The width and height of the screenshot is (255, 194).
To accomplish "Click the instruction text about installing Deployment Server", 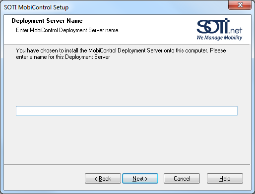I will 121,53.
